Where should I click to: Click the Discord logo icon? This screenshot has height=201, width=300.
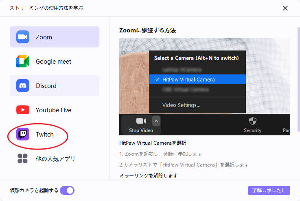[23, 86]
